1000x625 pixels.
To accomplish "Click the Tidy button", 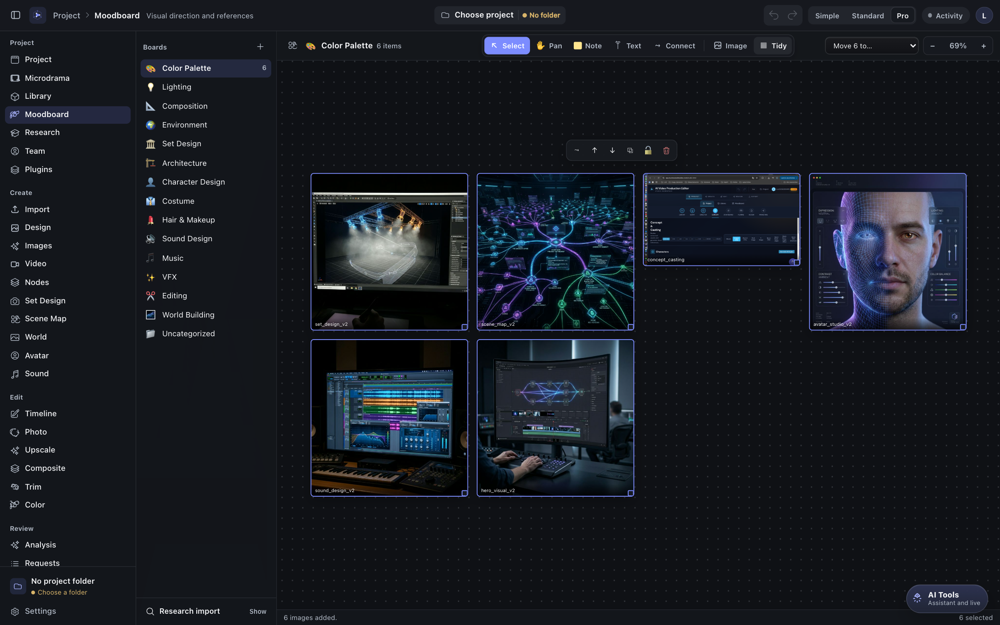I will 773,45.
